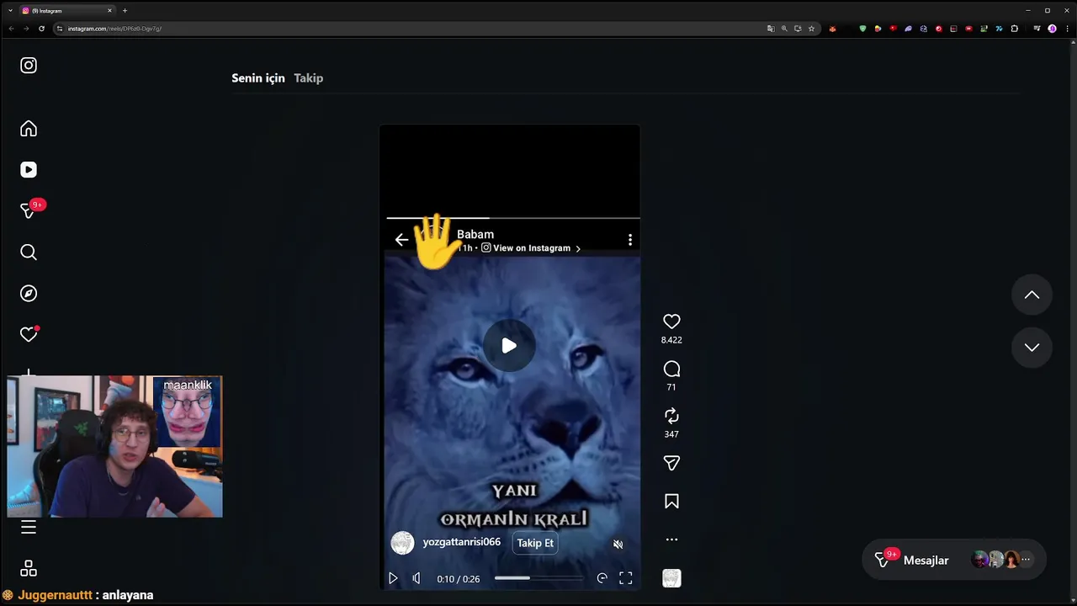Share the reel via the paper plane icon
Viewport: 1077px width, 606px height.
(x=671, y=463)
